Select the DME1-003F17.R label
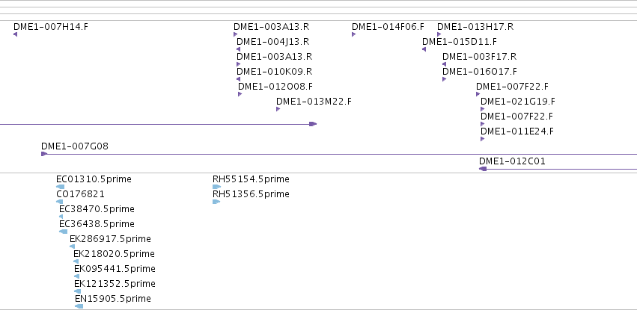 point(479,57)
